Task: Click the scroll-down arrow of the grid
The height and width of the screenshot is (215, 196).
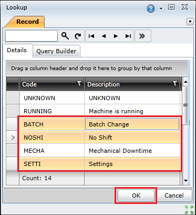Action: (185, 180)
